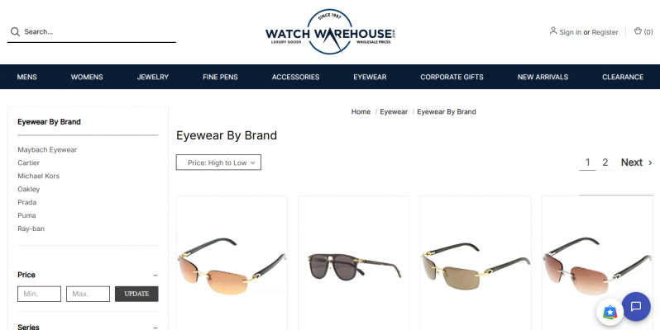Image resolution: width=660 pixels, height=330 pixels.
Task: Collapse the Price filter section
Action: 155,276
